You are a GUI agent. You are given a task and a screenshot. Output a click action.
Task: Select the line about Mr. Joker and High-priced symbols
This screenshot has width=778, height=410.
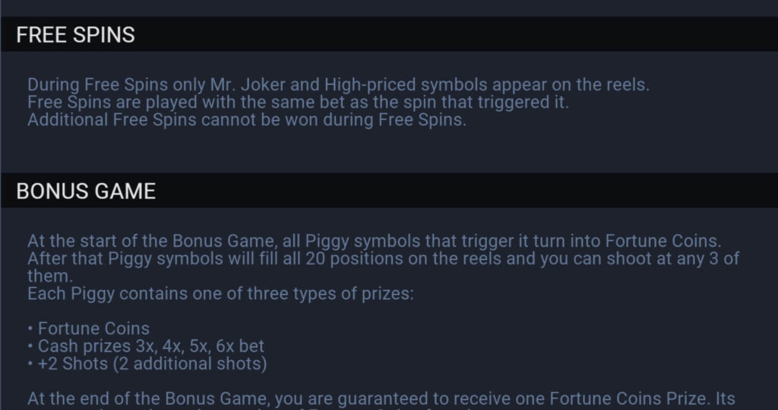(x=338, y=85)
